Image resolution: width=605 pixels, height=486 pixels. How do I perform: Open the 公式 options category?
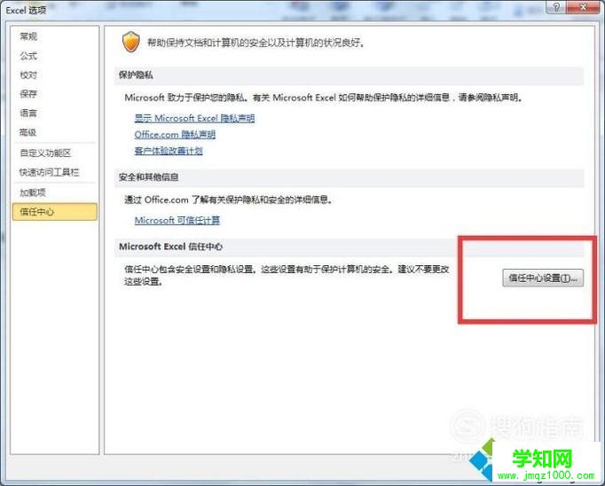(x=28, y=56)
